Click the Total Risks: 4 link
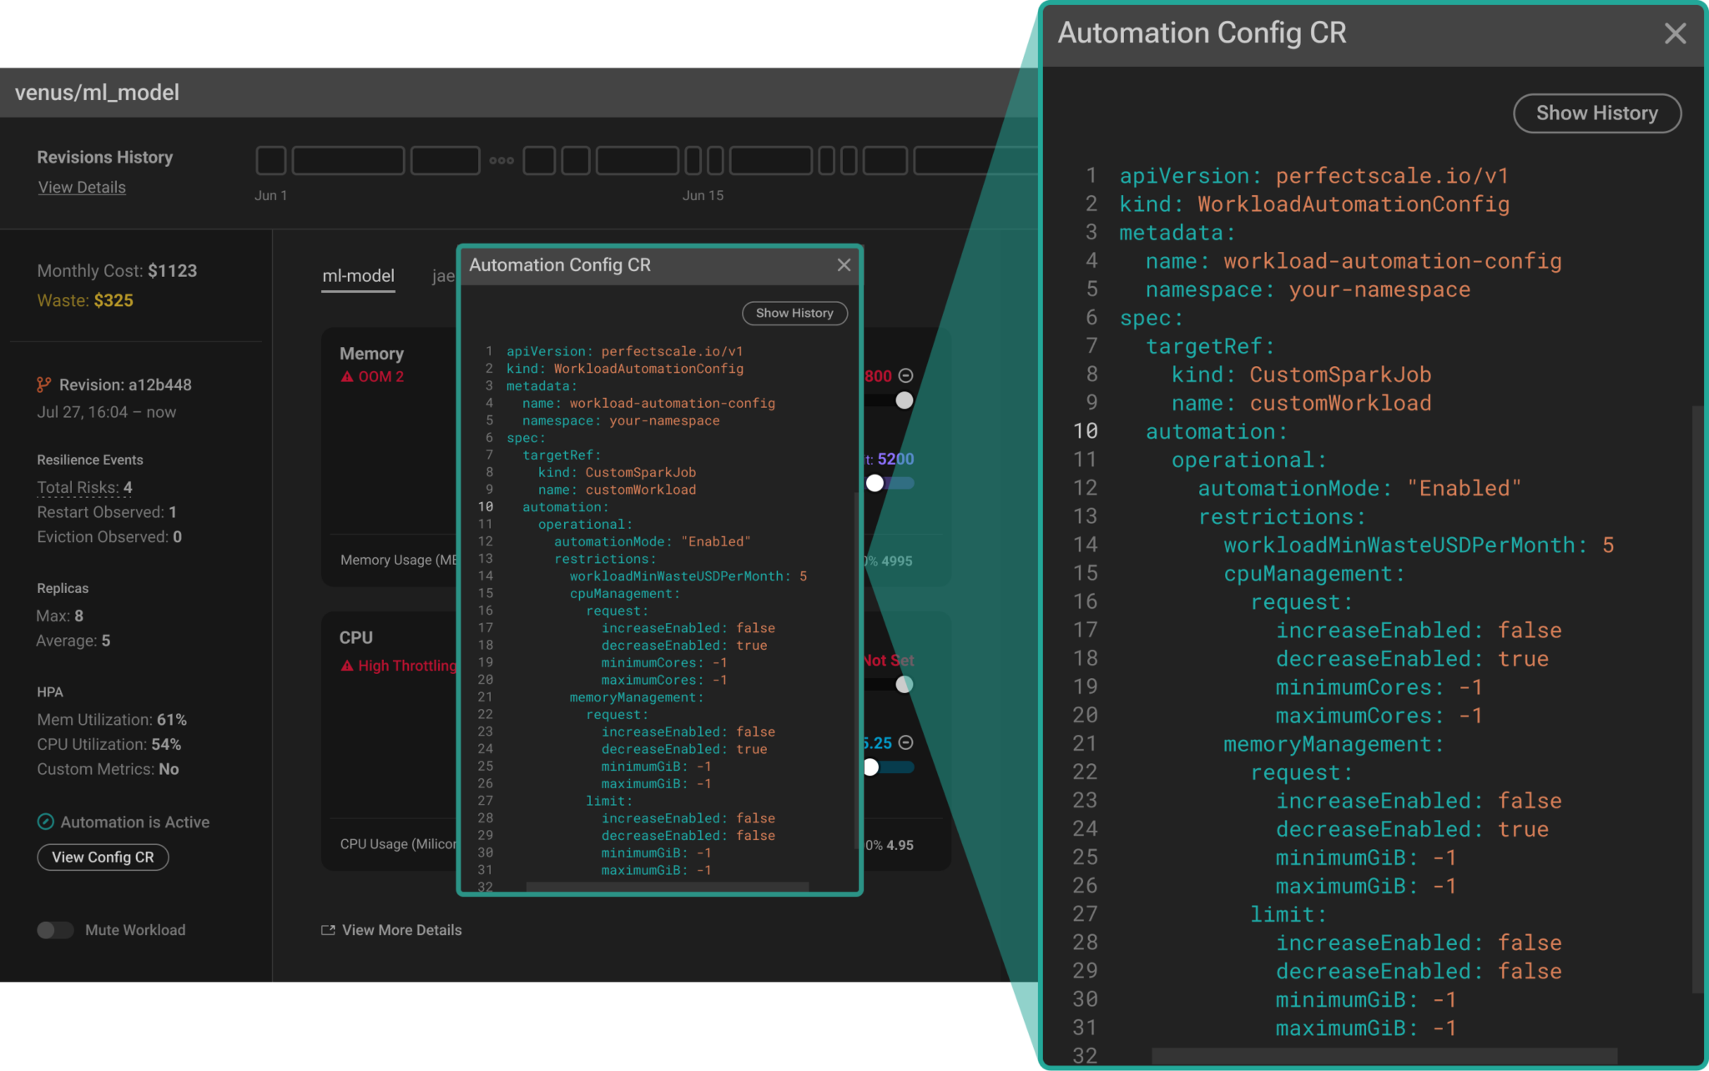1709x1071 pixels. [x=84, y=487]
